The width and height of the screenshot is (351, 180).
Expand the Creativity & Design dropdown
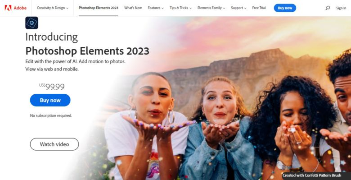pyautogui.click(x=53, y=8)
